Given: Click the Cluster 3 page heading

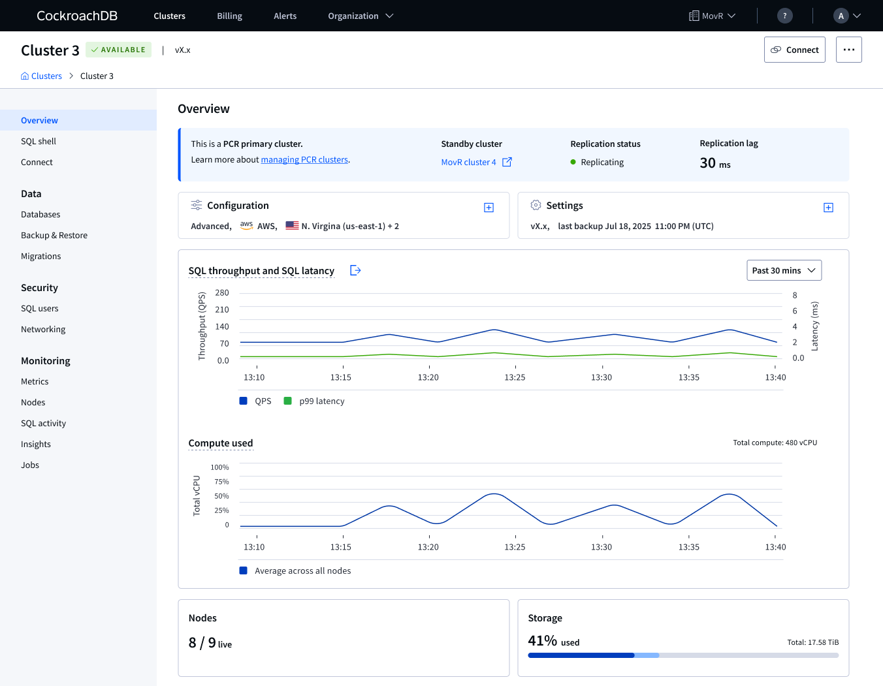Looking at the screenshot, I should coord(50,50).
